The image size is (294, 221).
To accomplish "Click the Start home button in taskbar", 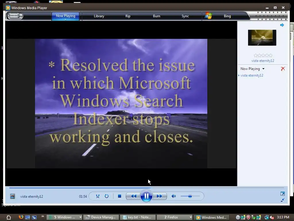I will (9, 218).
